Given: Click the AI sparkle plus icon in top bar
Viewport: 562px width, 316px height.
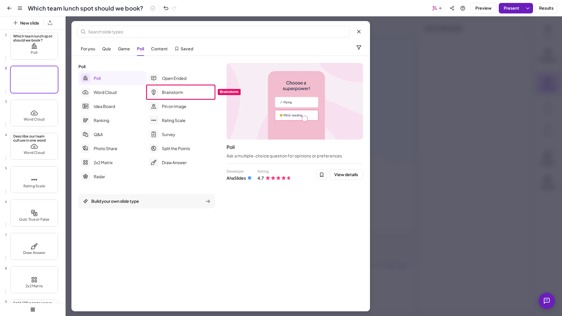Looking at the screenshot, I should [x=437, y=8].
